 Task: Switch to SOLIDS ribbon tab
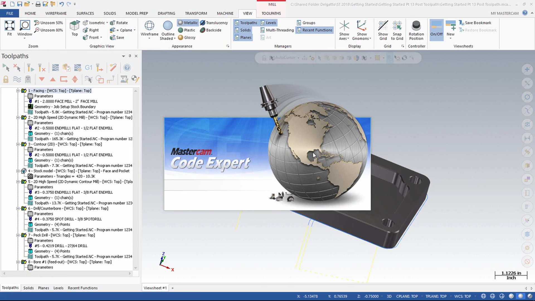(x=110, y=13)
